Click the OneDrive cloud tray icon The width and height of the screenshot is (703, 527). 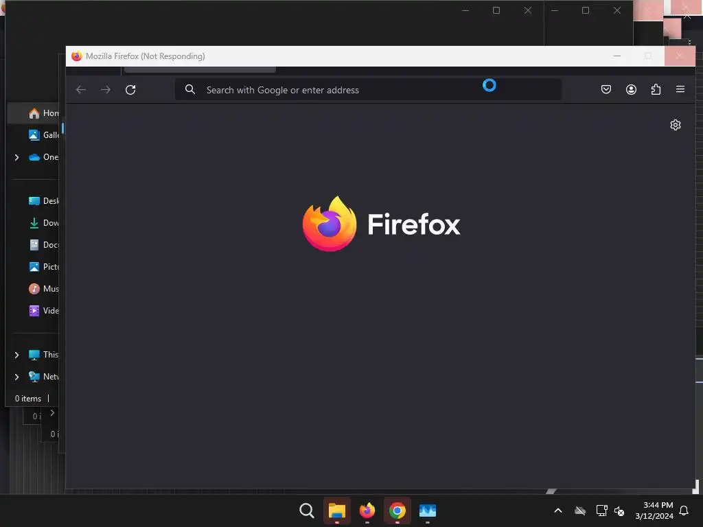tap(580, 511)
